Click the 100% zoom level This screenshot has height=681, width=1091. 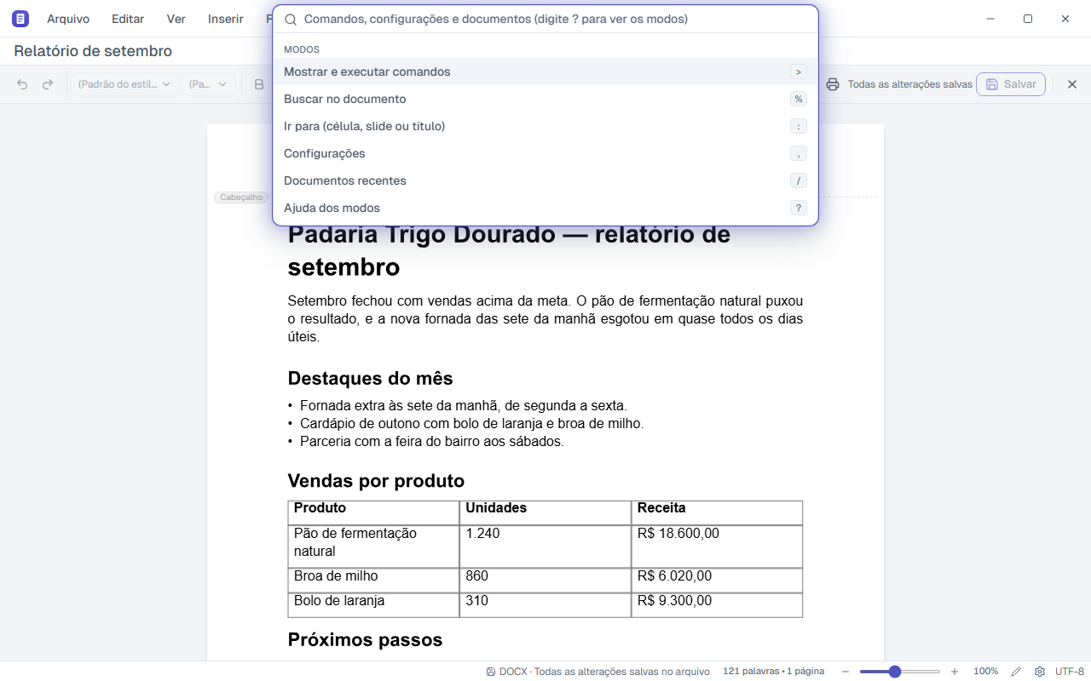986,672
